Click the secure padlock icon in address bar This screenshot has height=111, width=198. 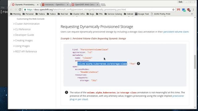point(25,10)
